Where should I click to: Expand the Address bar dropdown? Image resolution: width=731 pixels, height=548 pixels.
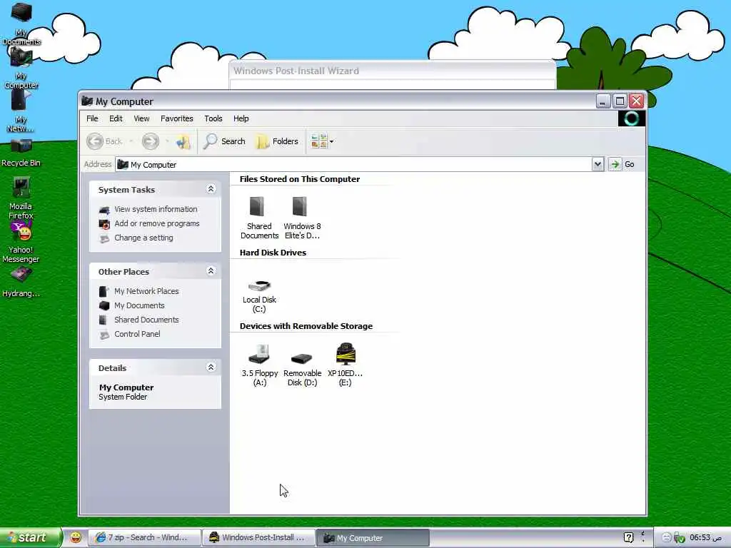pyautogui.click(x=598, y=164)
